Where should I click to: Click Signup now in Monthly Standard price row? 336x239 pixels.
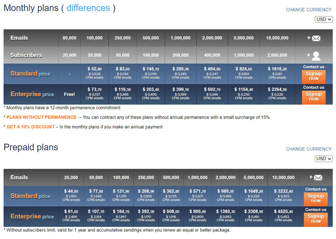(x=314, y=77)
